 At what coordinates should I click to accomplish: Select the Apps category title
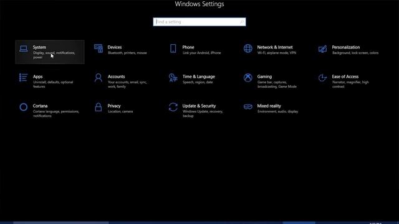[x=37, y=77]
